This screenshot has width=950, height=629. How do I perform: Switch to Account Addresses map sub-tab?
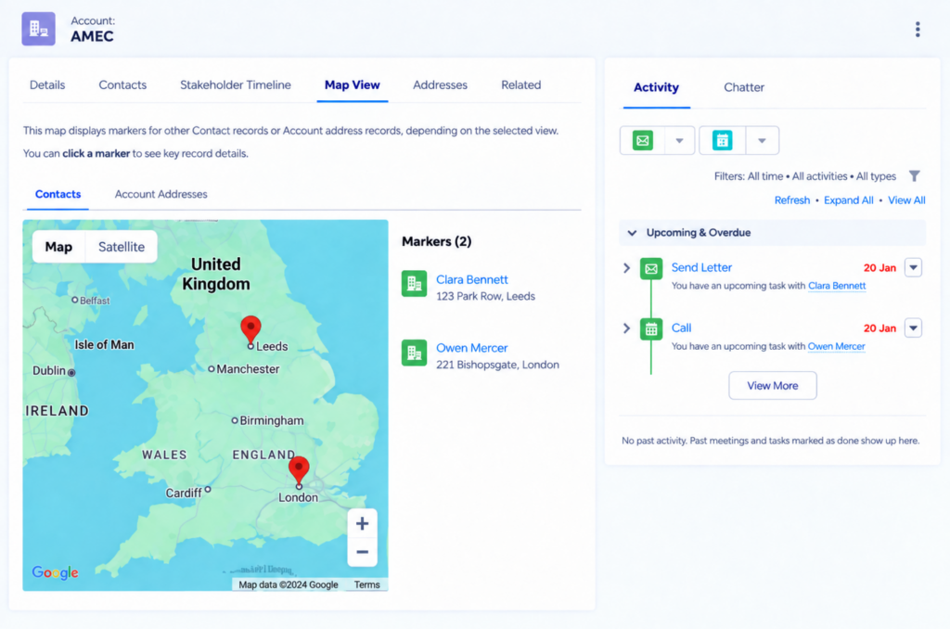tap(160, 194)
